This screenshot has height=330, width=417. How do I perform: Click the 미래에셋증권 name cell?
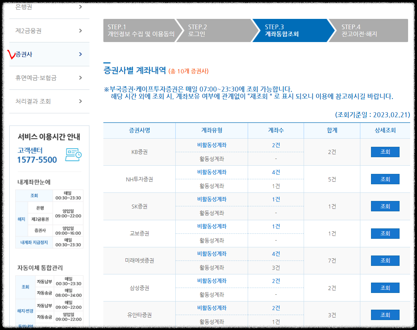(x=139, y=261)
